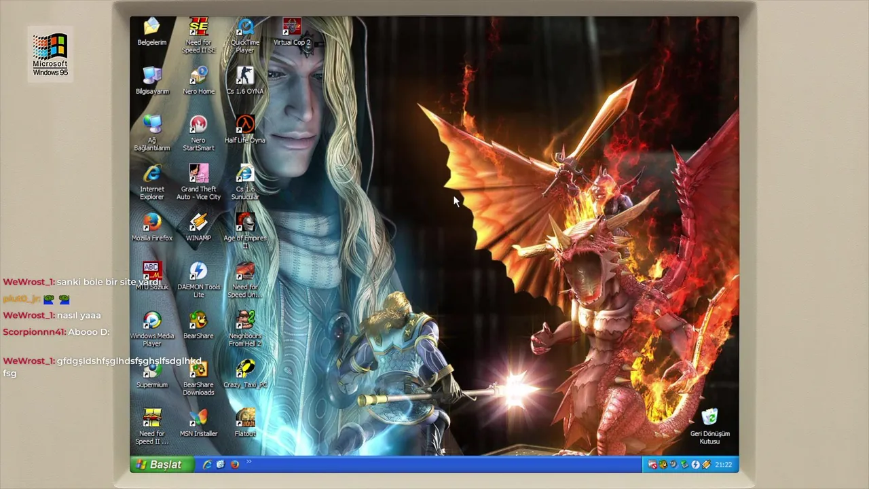Open Ağ Bağlantılarım icon
Viewport: 869px width, 489px height.
(x=152, y=134)
